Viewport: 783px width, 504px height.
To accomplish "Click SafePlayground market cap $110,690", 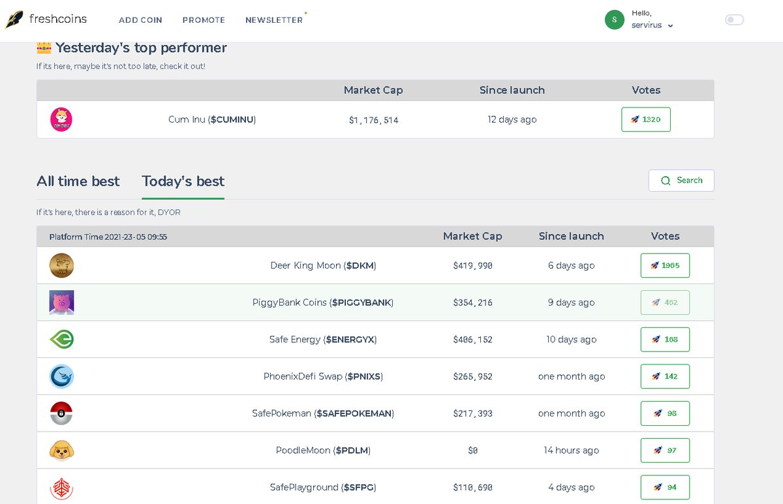I will pyautogui.click(x=472, y=488).
